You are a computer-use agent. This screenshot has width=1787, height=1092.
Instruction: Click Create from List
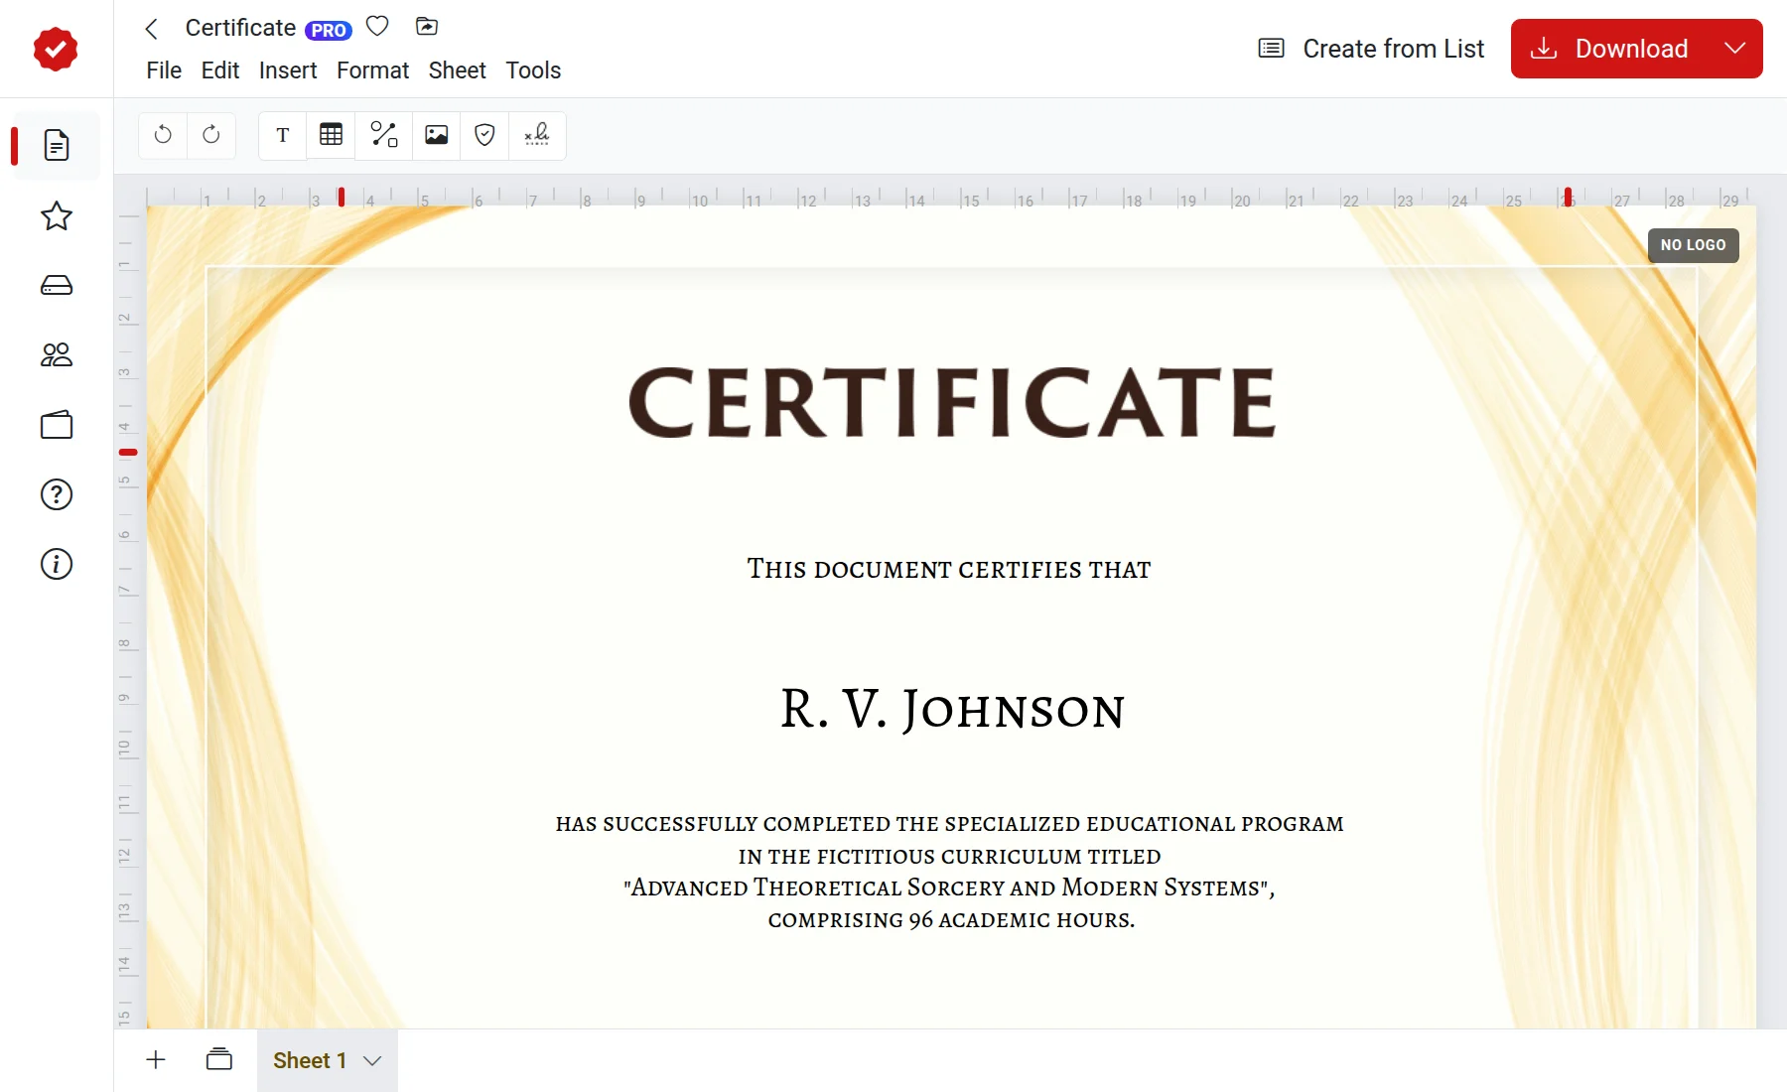(x=1393, y=49)
